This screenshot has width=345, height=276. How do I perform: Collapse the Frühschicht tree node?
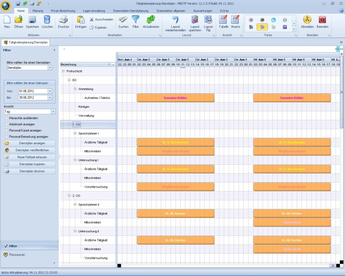point(63,71)
